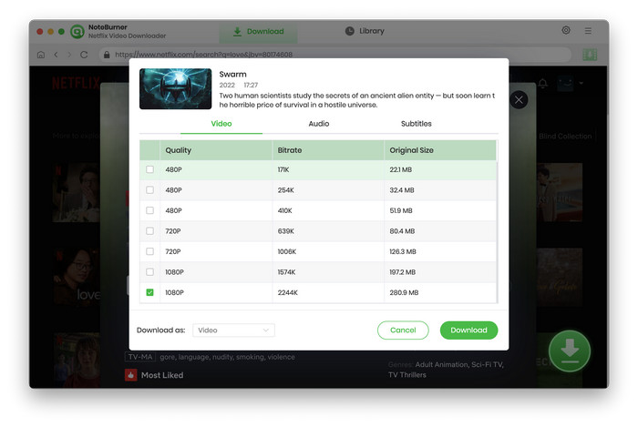Navigate forward with the right arrow
Image resolution: width=638 pixels, height=427 pixels.
69,55
